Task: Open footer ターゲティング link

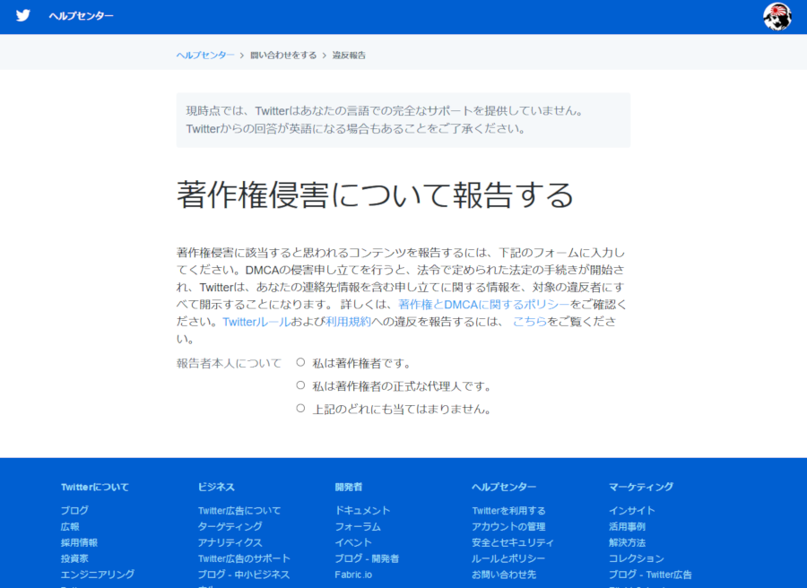Action: (230, 527)
